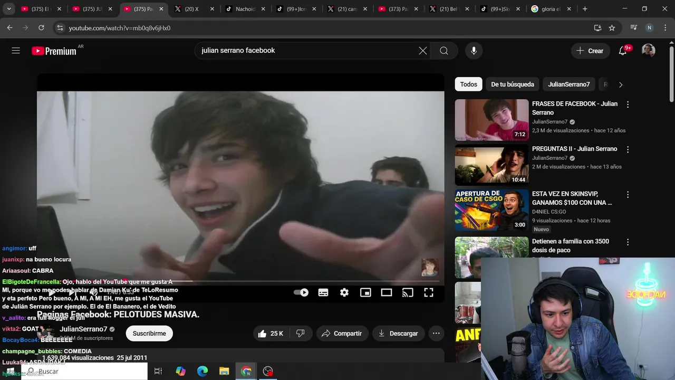The height and width of the screenshot is (380, 675).
Task: Expand the Chrome tab search dropdown
Action: 9,9
